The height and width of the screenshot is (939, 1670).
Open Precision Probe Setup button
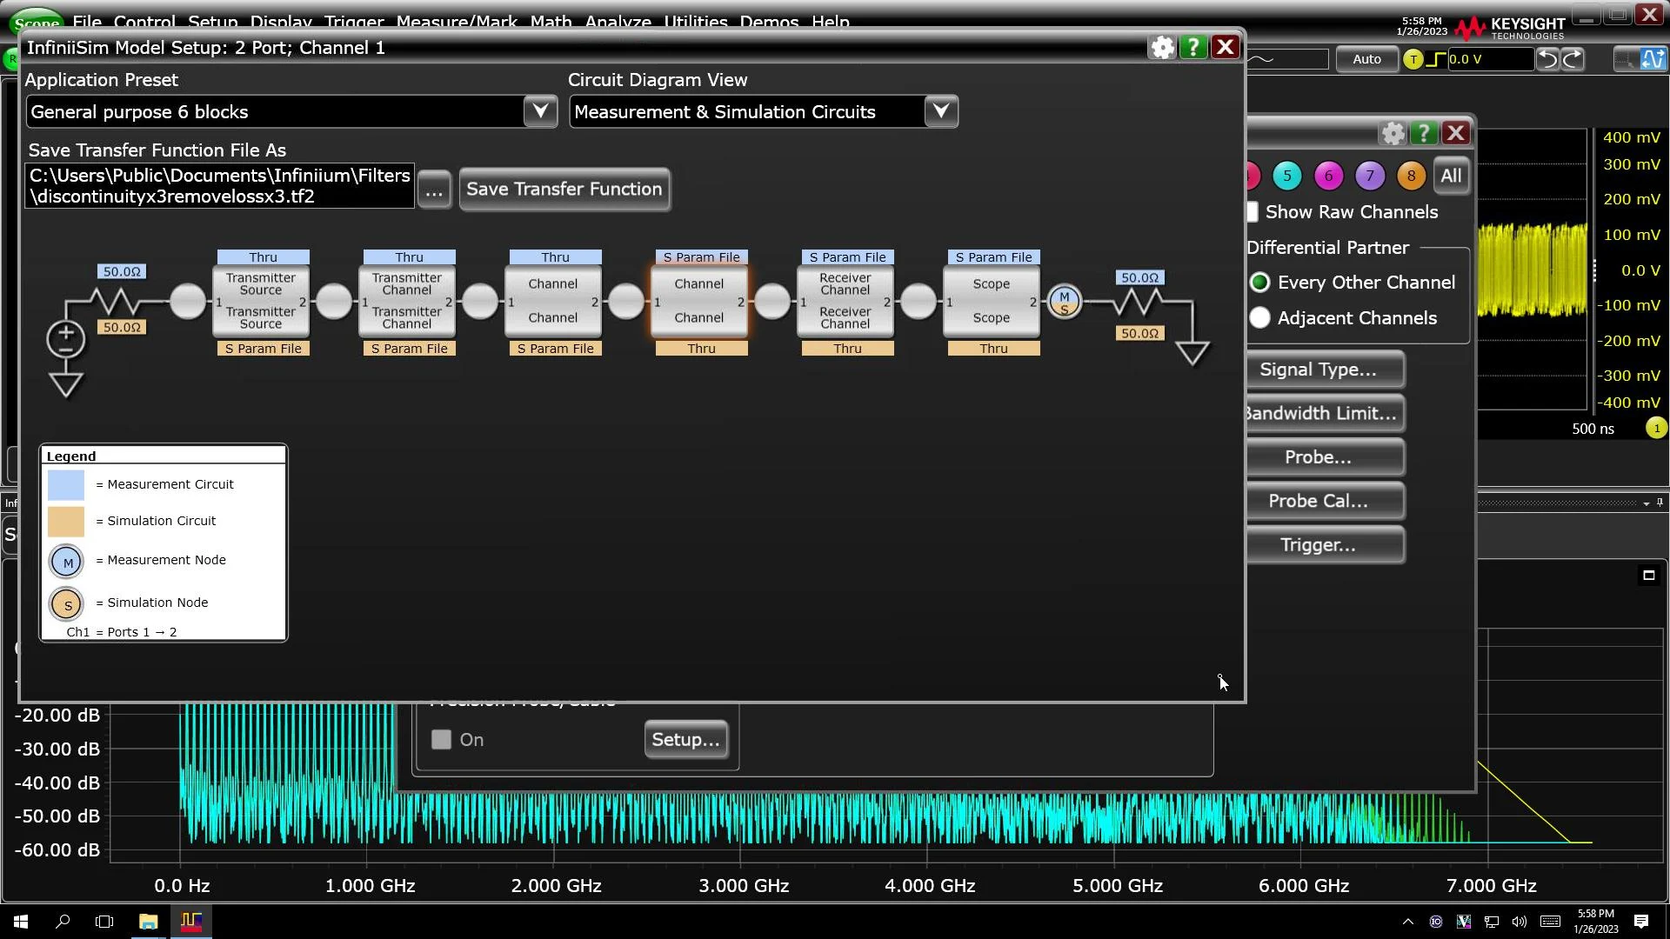tap(686, 740)
